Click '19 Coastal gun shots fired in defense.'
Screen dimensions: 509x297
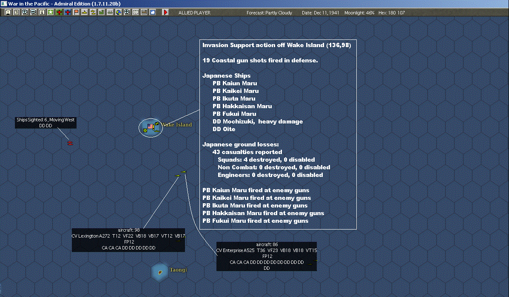260,60
